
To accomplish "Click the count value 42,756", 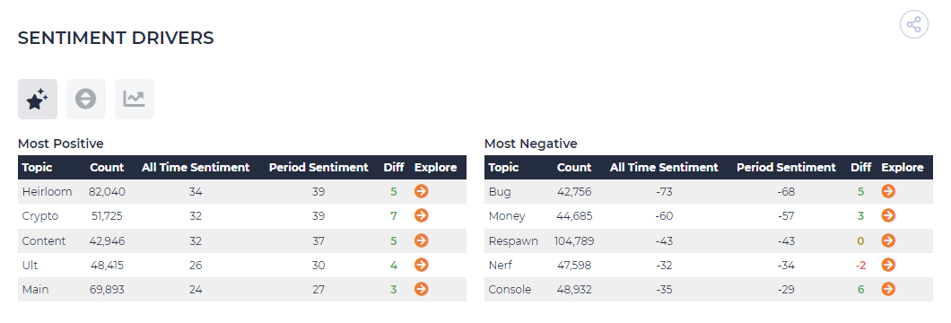I will click(574, 191).
